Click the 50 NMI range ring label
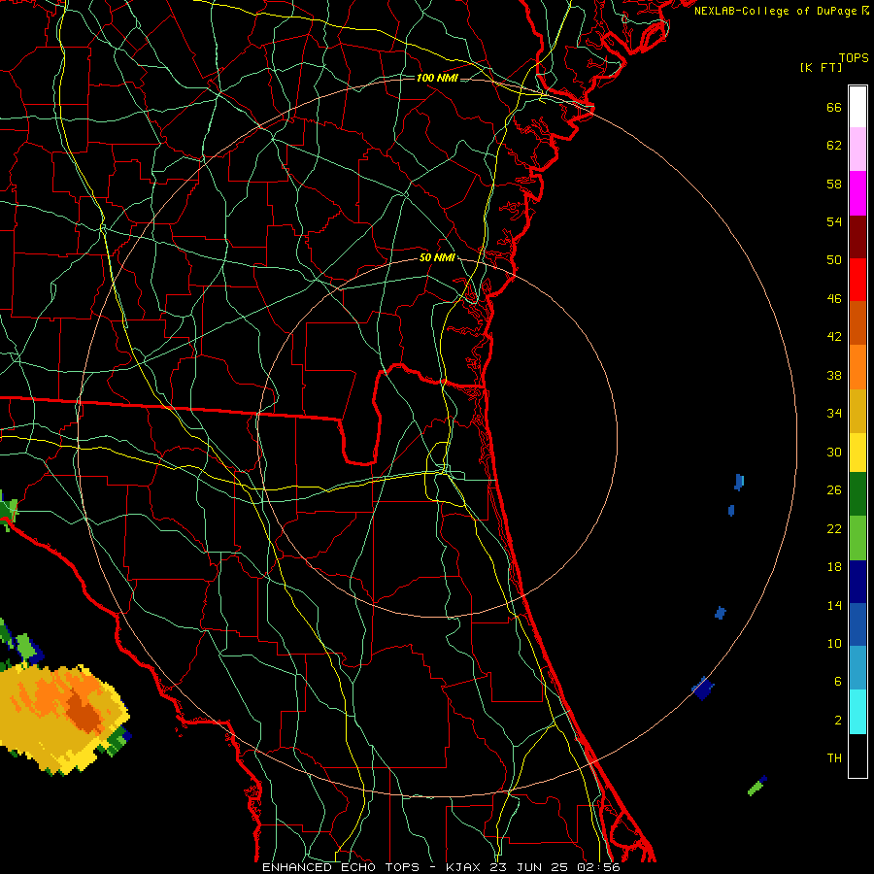This screenshot has height=874, width=874. click(x=437, y=257)
